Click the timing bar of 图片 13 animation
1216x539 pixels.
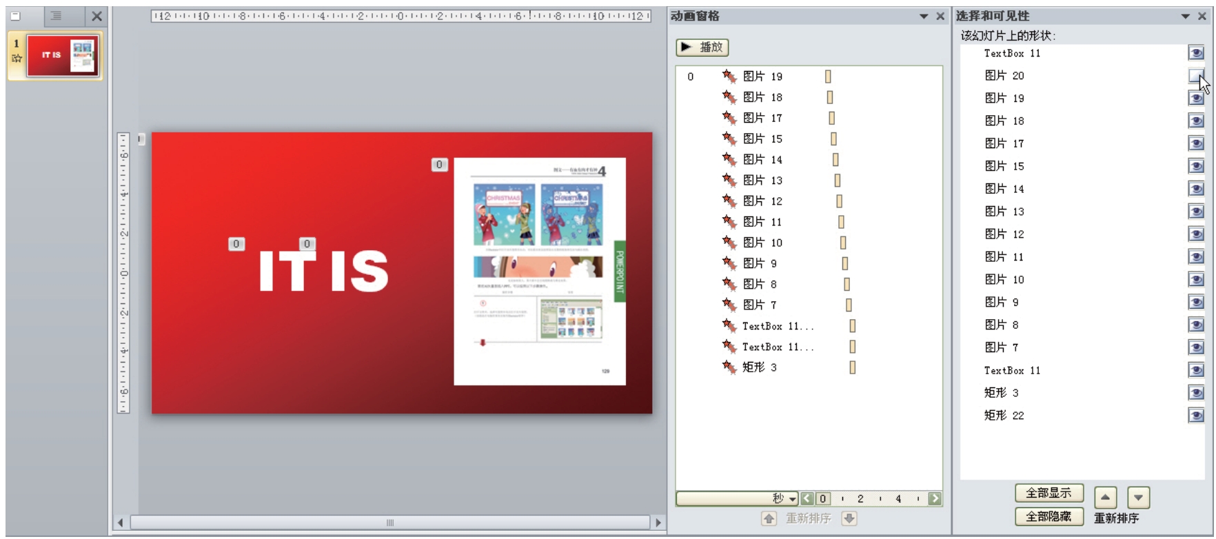tap(838, 181)
